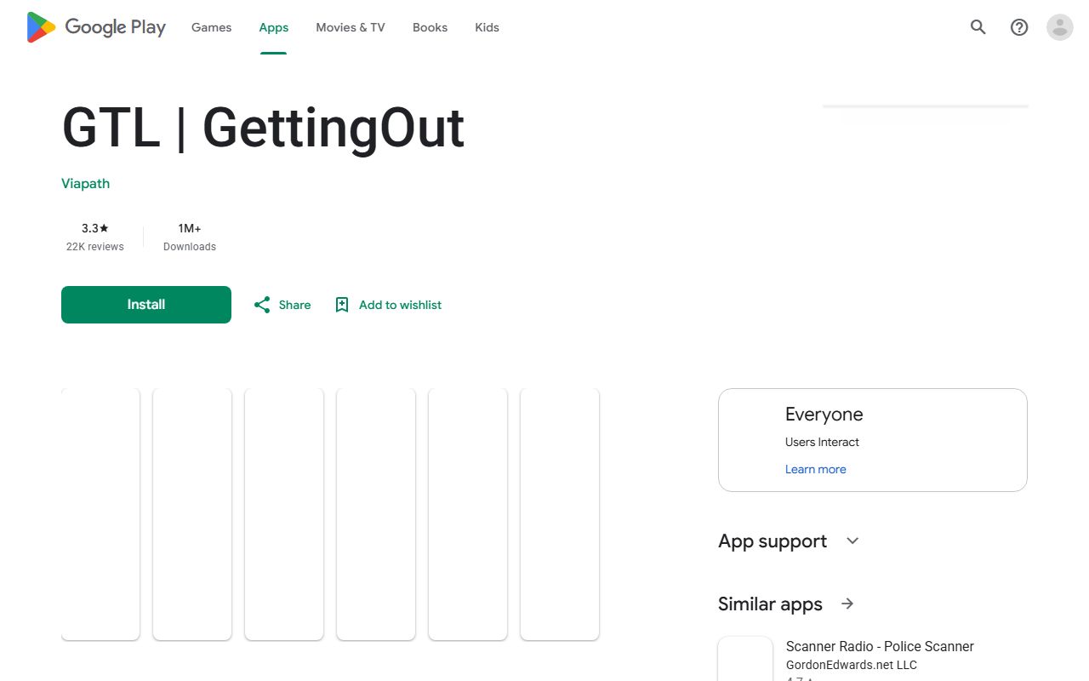Open the first app screenshot thumbnail

pyautogui.click(x=100, y=514)
